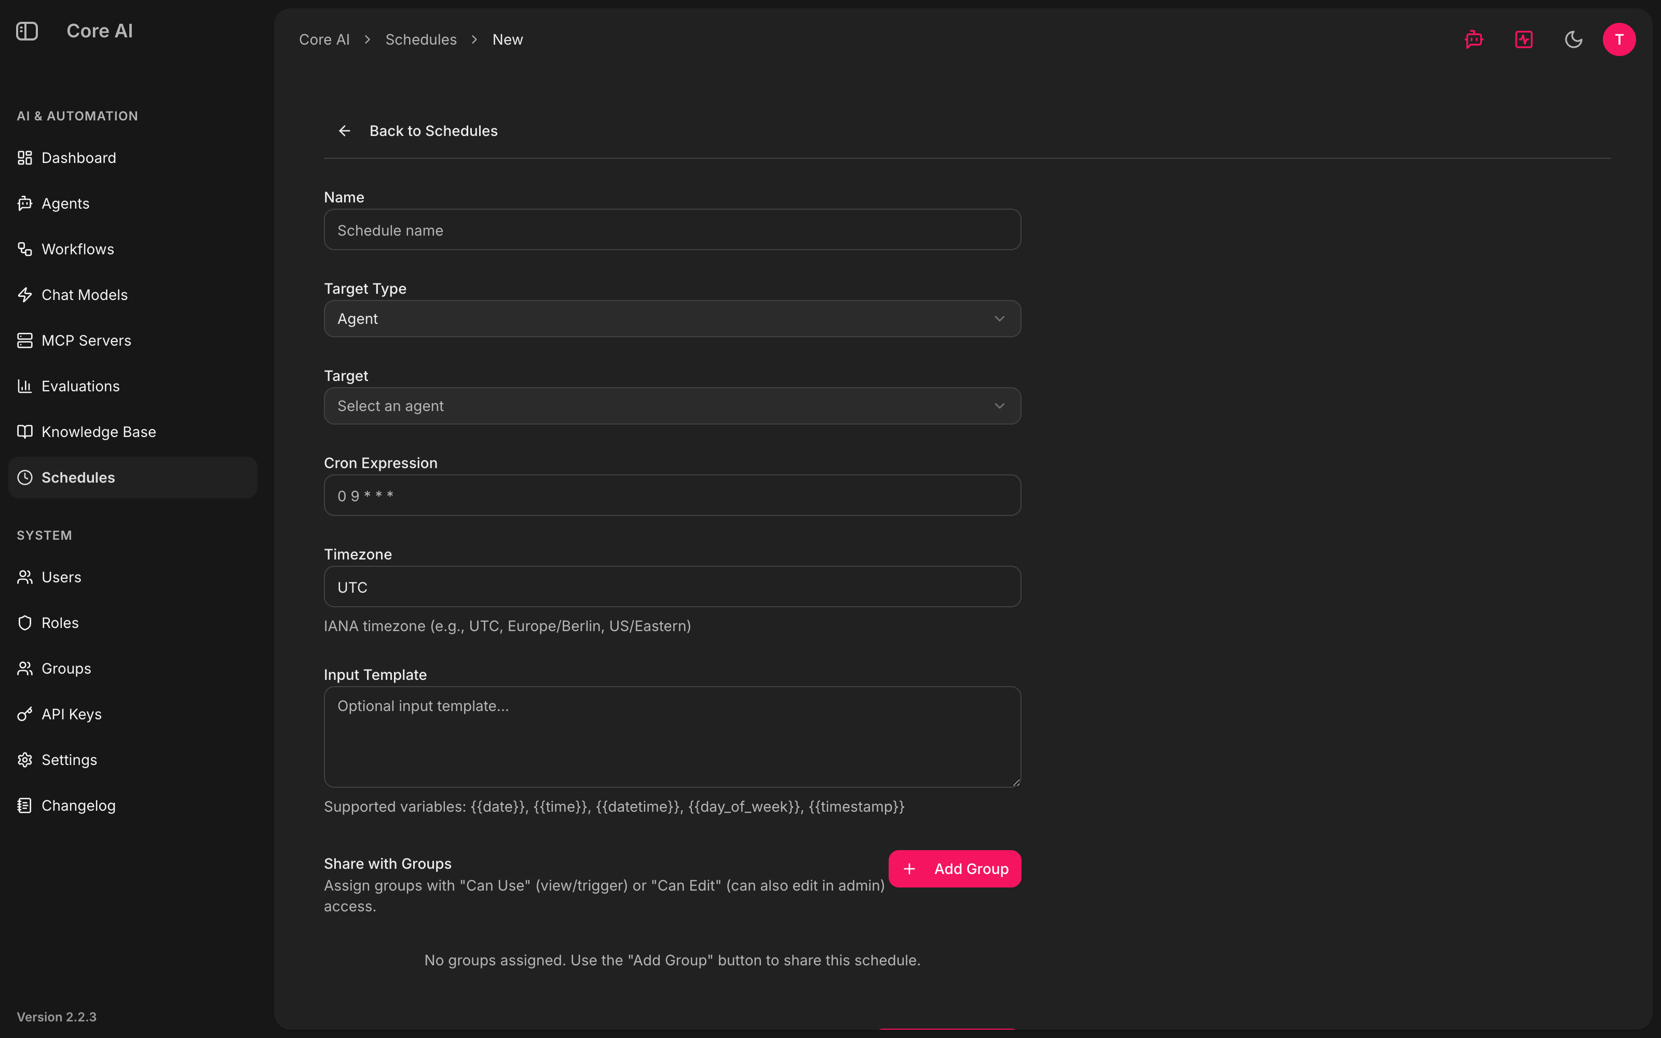Click the Users icon in System

click(25, 577)
